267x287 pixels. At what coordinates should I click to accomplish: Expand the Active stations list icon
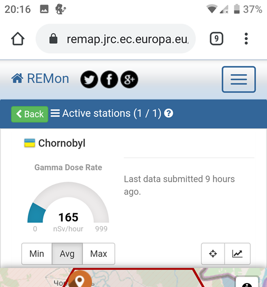click(55, 113)
